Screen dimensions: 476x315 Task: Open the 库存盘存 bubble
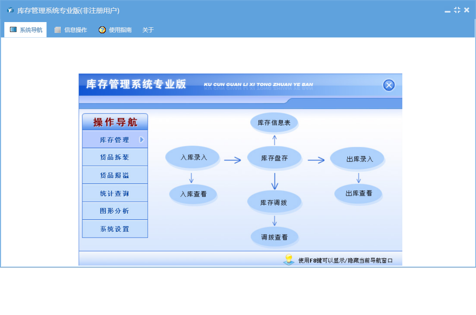pyautogui.click(x=274, y=158)
